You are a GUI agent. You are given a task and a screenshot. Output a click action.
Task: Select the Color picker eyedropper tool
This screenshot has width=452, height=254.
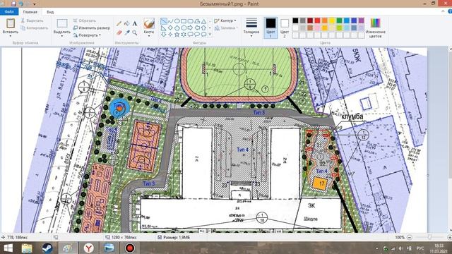127,32
